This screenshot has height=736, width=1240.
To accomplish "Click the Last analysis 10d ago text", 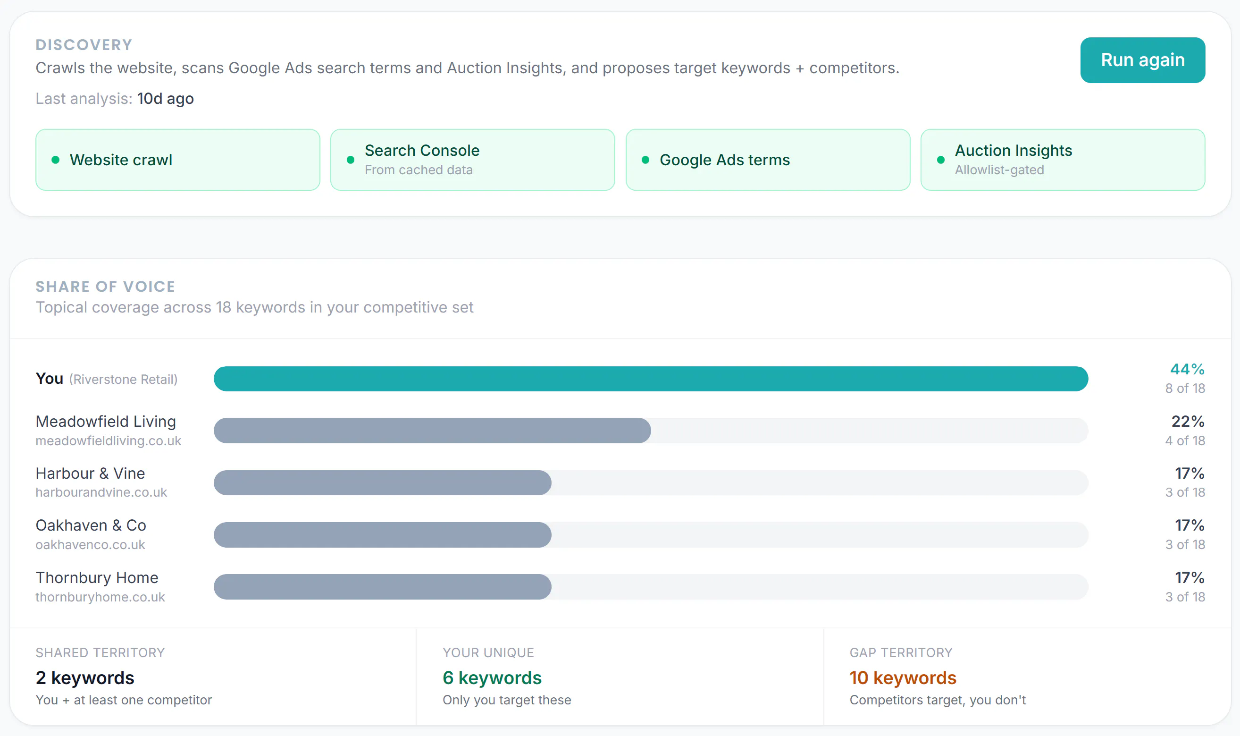I will click(115, 99).
